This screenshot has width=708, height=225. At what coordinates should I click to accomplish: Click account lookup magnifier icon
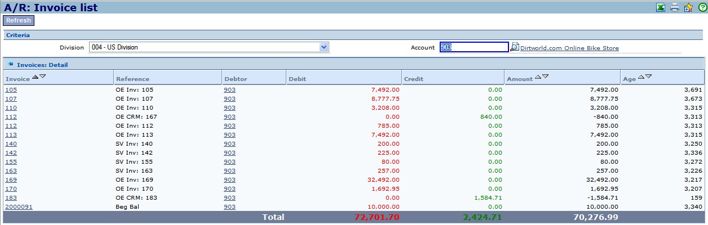pos(514,47)
